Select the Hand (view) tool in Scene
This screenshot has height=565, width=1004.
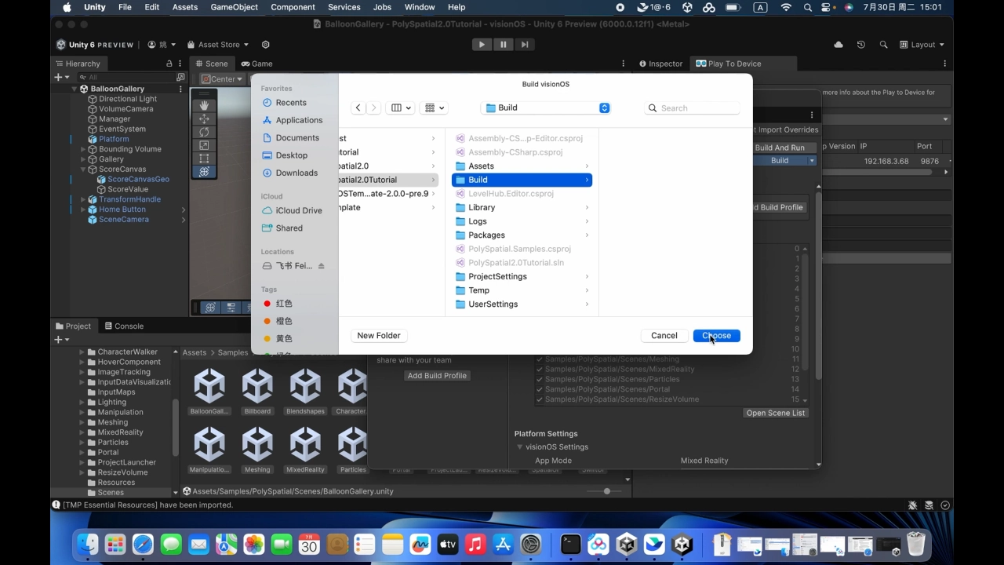[204, 105]
